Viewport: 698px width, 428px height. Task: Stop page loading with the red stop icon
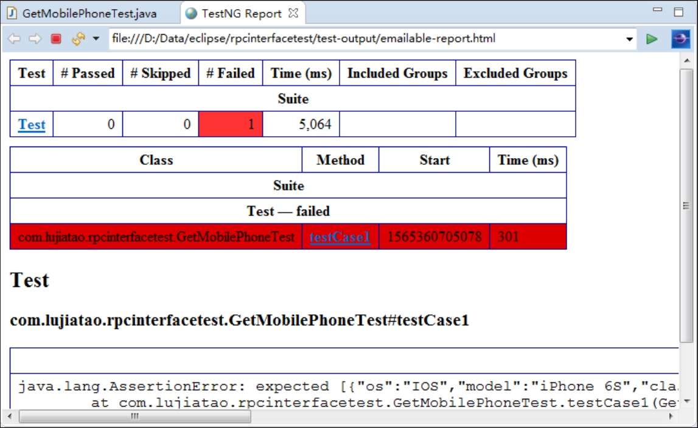click(56, 39)
